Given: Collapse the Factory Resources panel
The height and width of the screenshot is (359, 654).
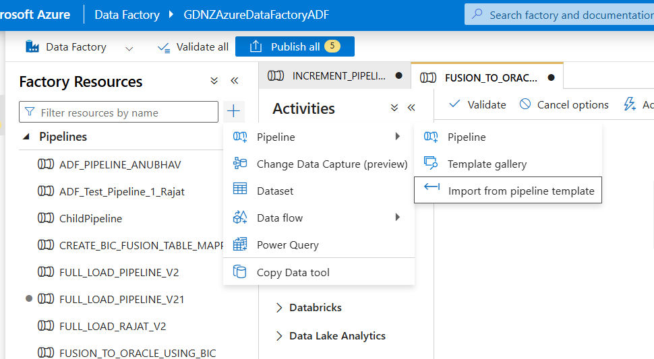Looking at the screenshot, I should coord(235,81).
